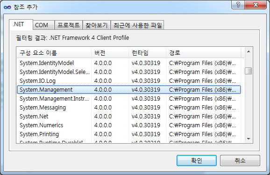This screenshot has height=175, width=270.
Task: Open the COM tab
Action: (x=44, y=25)
